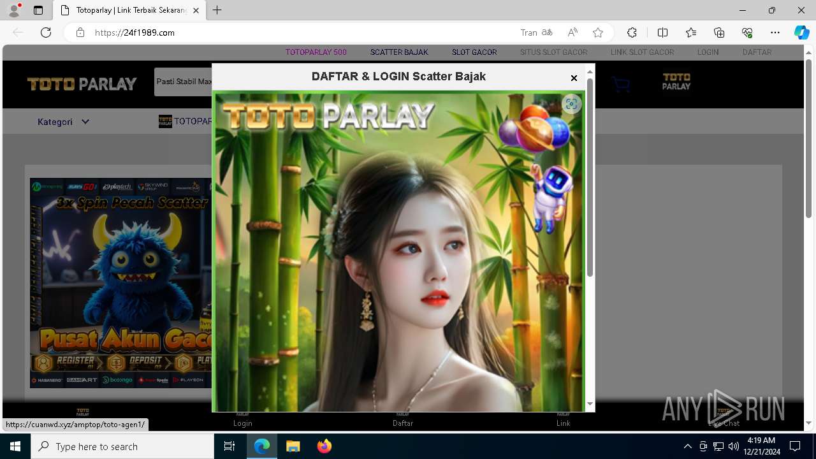
Task: Activate Read aloud icon in address bar
Action: [x=572, y=33]
